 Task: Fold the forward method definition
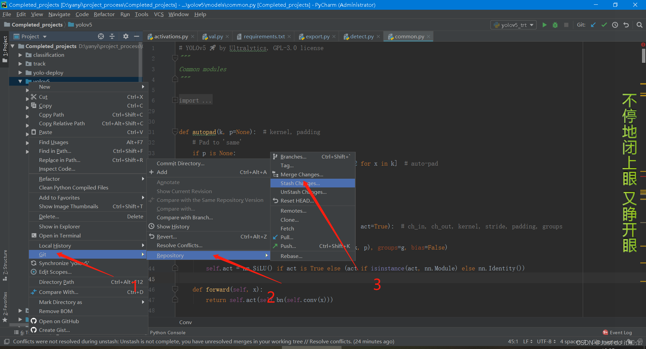coord(175,289)
